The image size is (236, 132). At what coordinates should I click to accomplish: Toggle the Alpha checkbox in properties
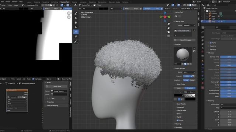(211, 43)
